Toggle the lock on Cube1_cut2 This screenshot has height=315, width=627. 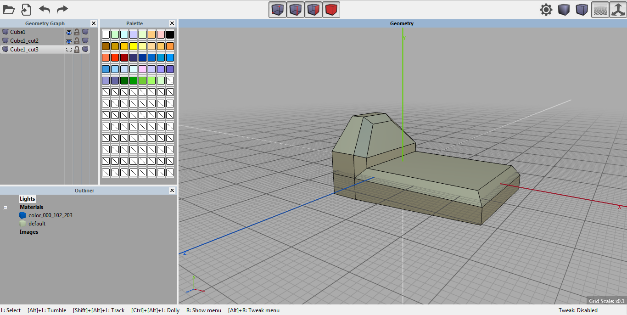click(77, 41)
